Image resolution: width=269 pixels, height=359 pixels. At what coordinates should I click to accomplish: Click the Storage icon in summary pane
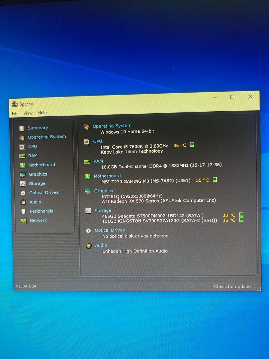pyautogui.click(x=88, y=211)
